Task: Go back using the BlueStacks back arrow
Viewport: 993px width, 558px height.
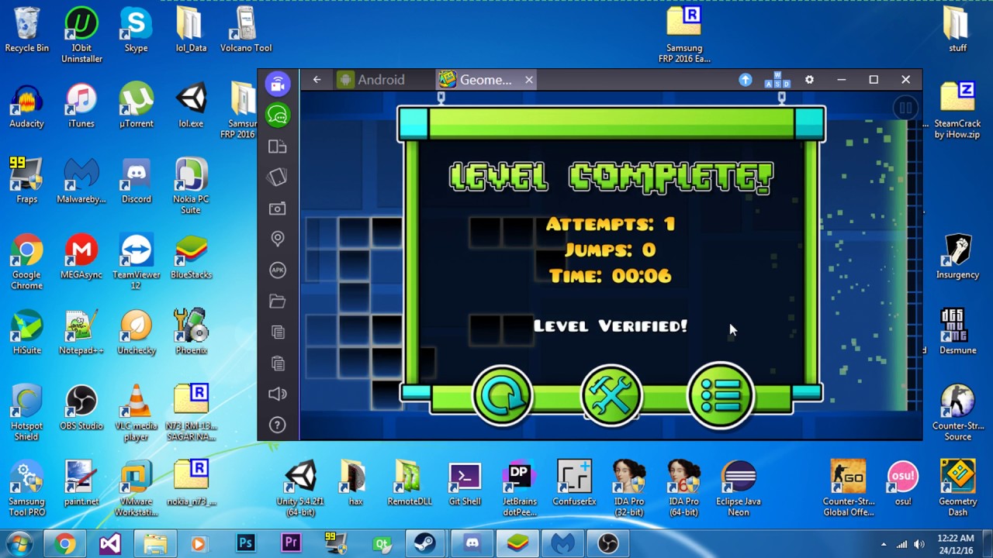Action: point(317,79)
